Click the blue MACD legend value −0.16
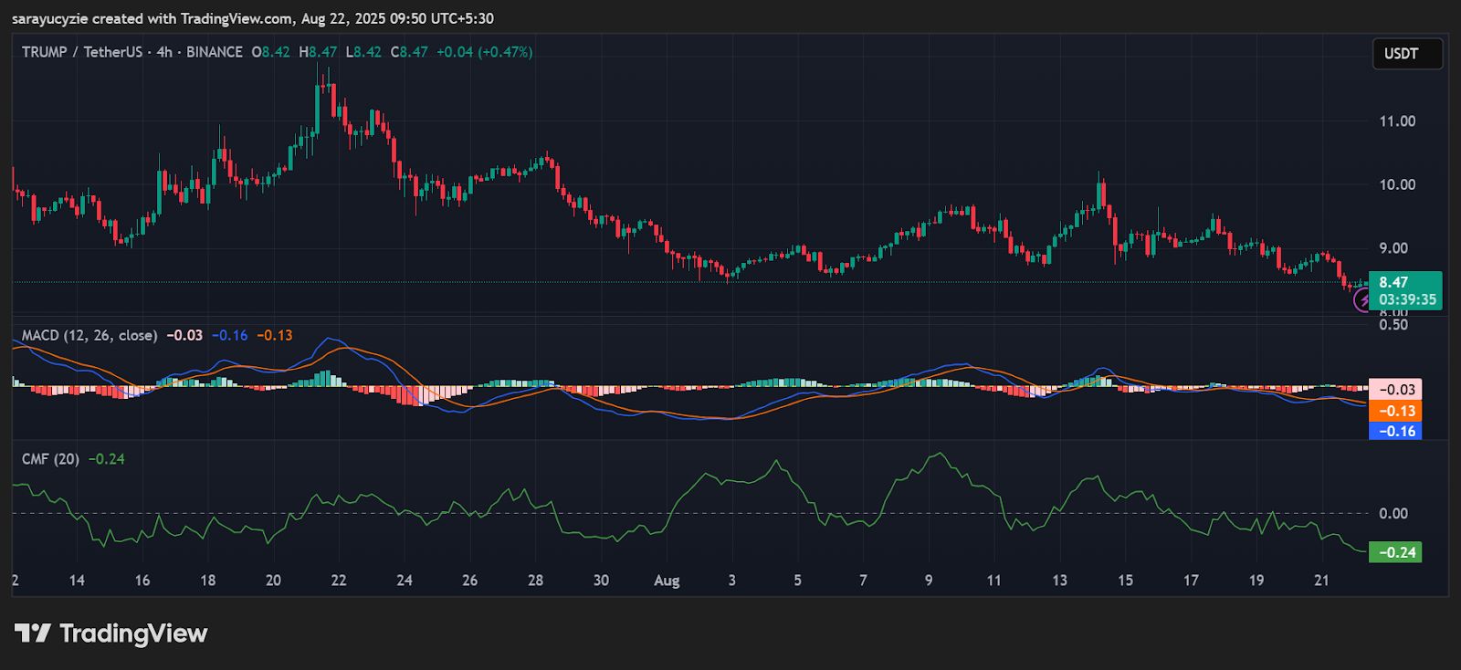 230,335
